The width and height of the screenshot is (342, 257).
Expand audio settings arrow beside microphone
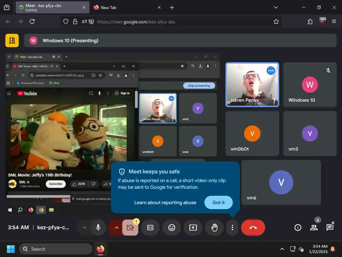click(84, 228)
